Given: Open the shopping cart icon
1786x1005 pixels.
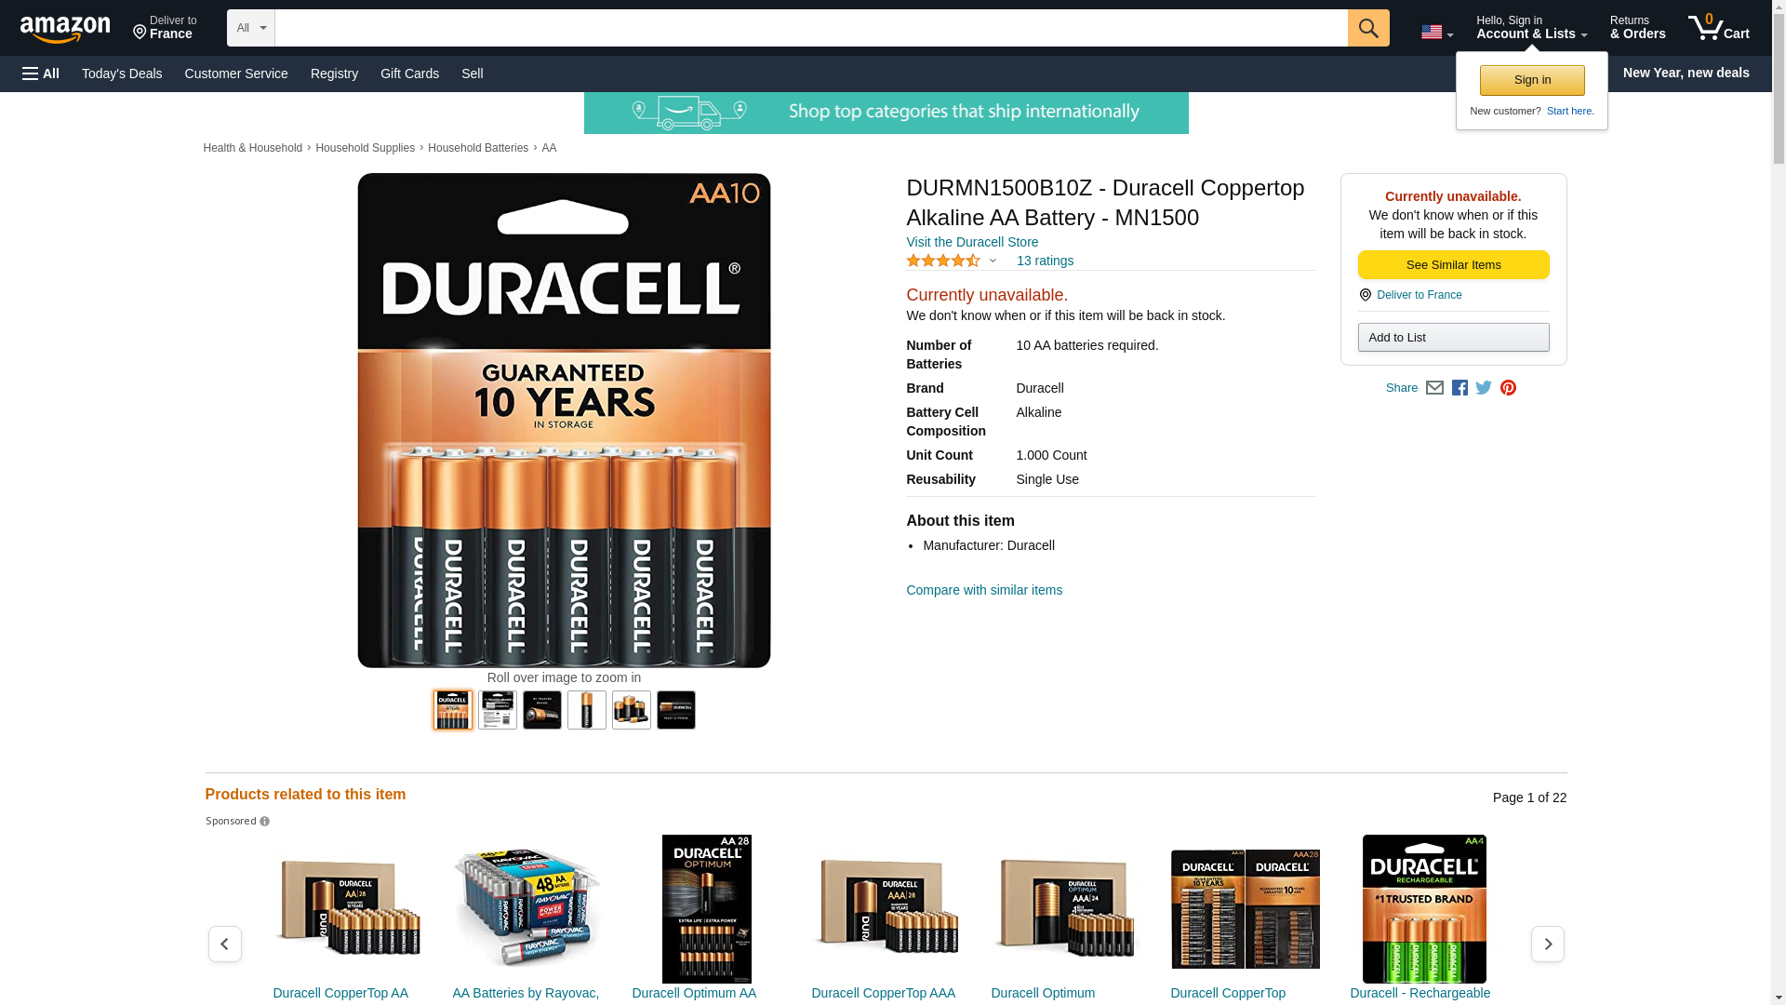Looking at the screenshot, I should click(1719, 28).
